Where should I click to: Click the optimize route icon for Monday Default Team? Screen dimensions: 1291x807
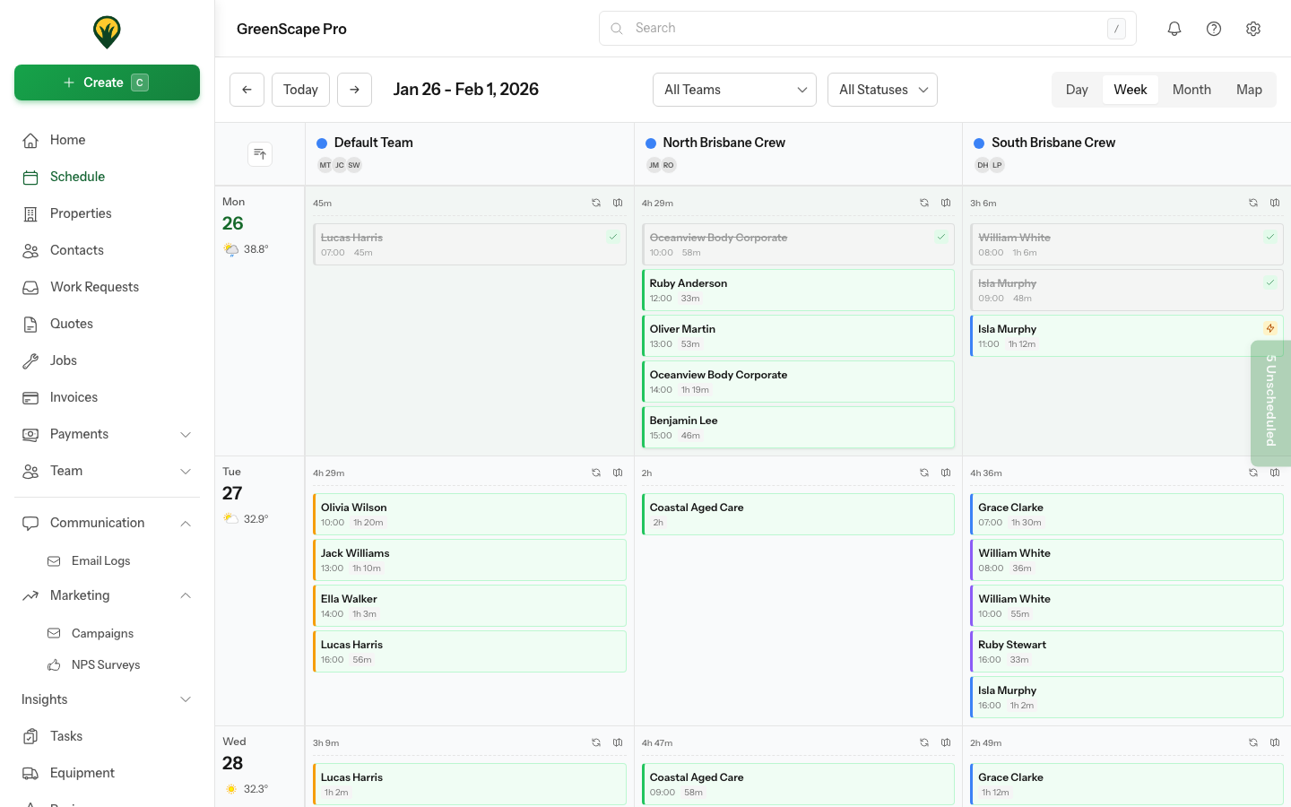click(596, 203)
